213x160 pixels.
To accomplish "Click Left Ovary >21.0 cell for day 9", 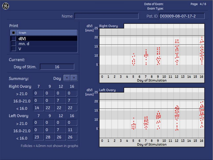I will (x=50, y=122).
